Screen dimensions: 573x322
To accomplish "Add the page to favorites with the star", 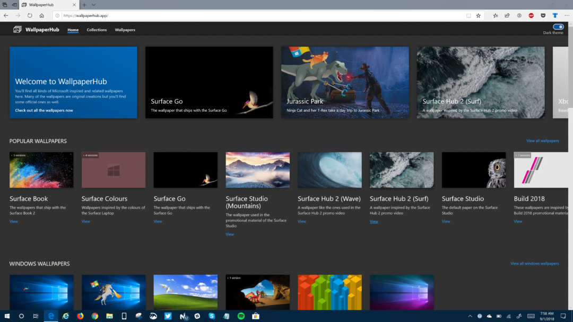I will pyautogui.click(x=479, y=15).
